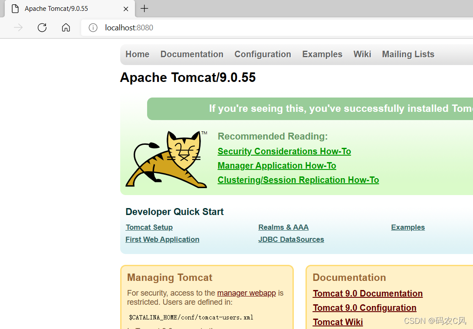The height and width of the screenshot is (329, 473).
Task: Reload the page with the refresh icon
Action: (x=42, y=28)
